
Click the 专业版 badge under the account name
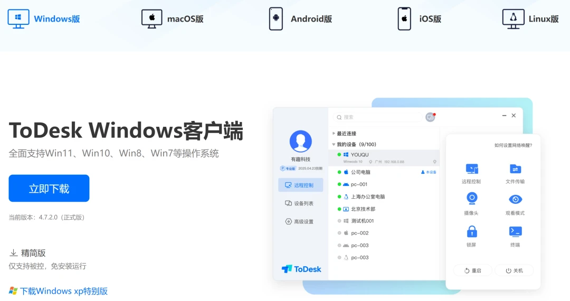coord(288,168)
